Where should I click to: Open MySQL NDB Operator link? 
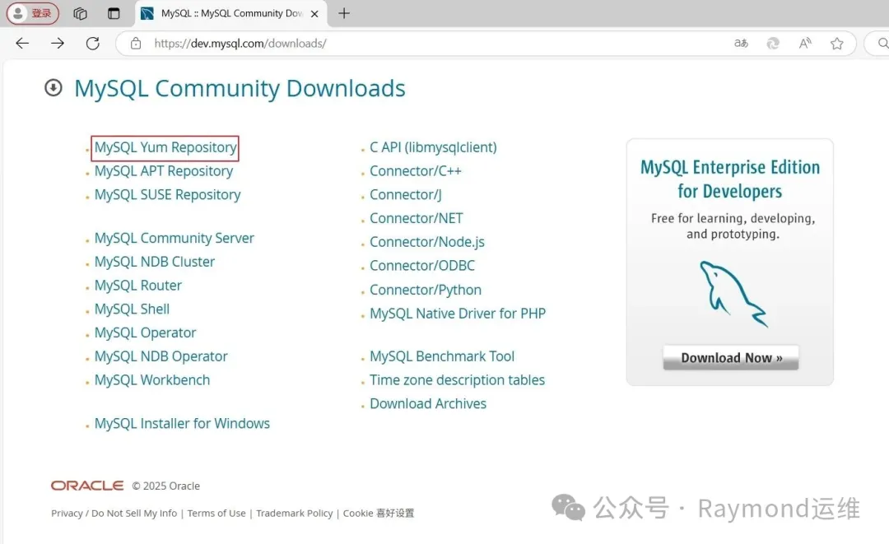[x=161, y=356]
